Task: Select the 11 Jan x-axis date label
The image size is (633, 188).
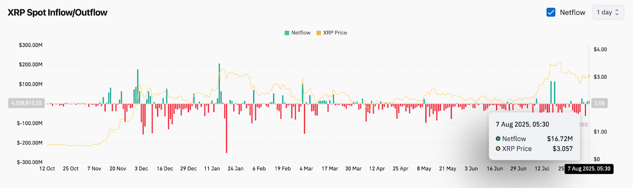Action: (x=212, y=169)
